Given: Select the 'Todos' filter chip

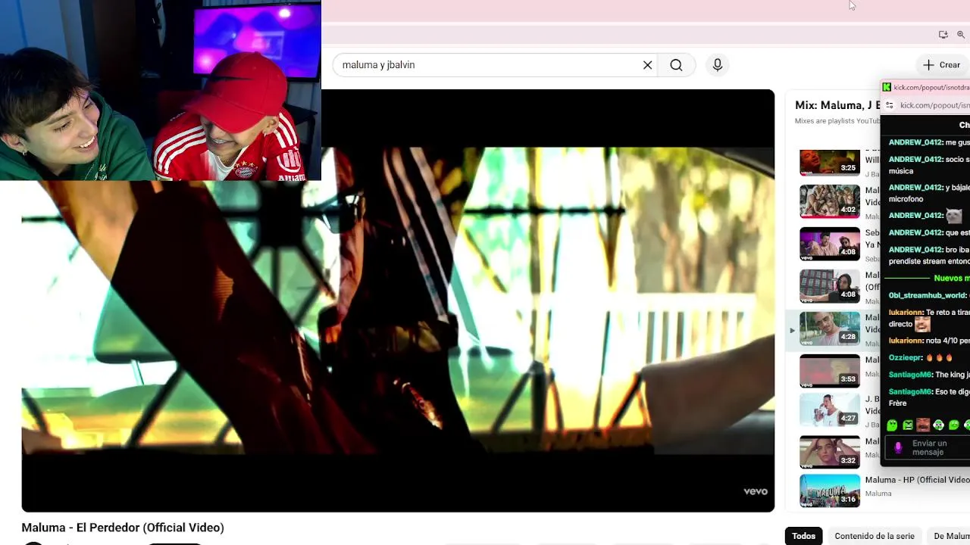Looking at the screenshot, I should pos(803,536).
